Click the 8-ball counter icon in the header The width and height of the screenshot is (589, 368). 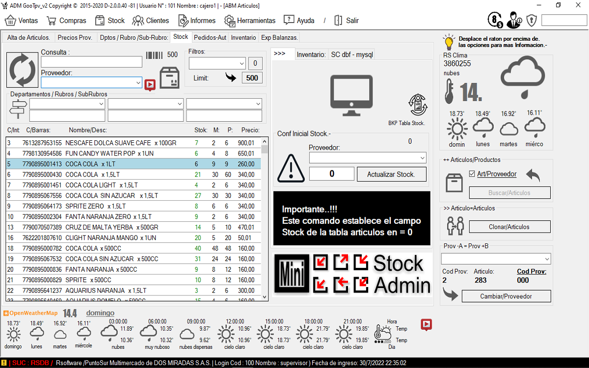pos(495,20)
